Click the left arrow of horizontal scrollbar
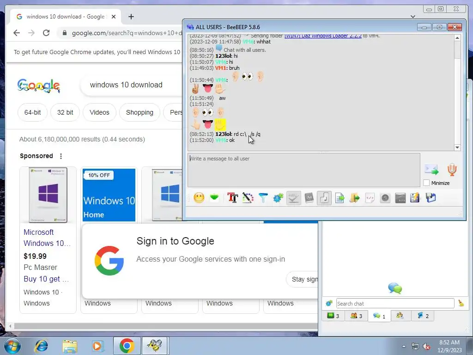 (x=10, y=326)
